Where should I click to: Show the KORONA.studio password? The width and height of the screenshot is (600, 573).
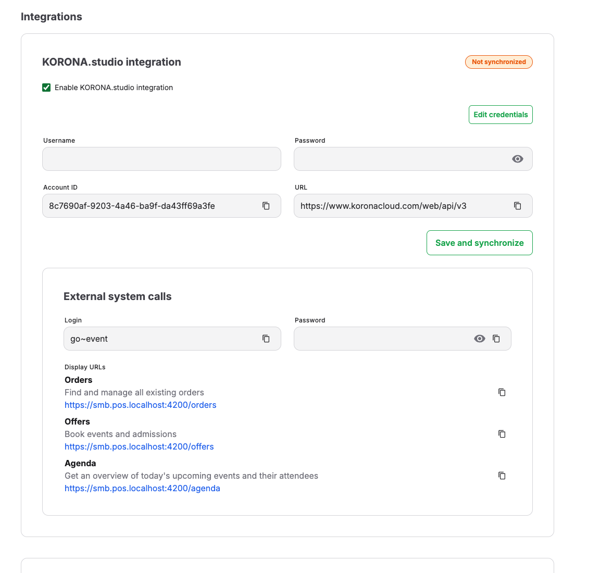pos(517,159)
